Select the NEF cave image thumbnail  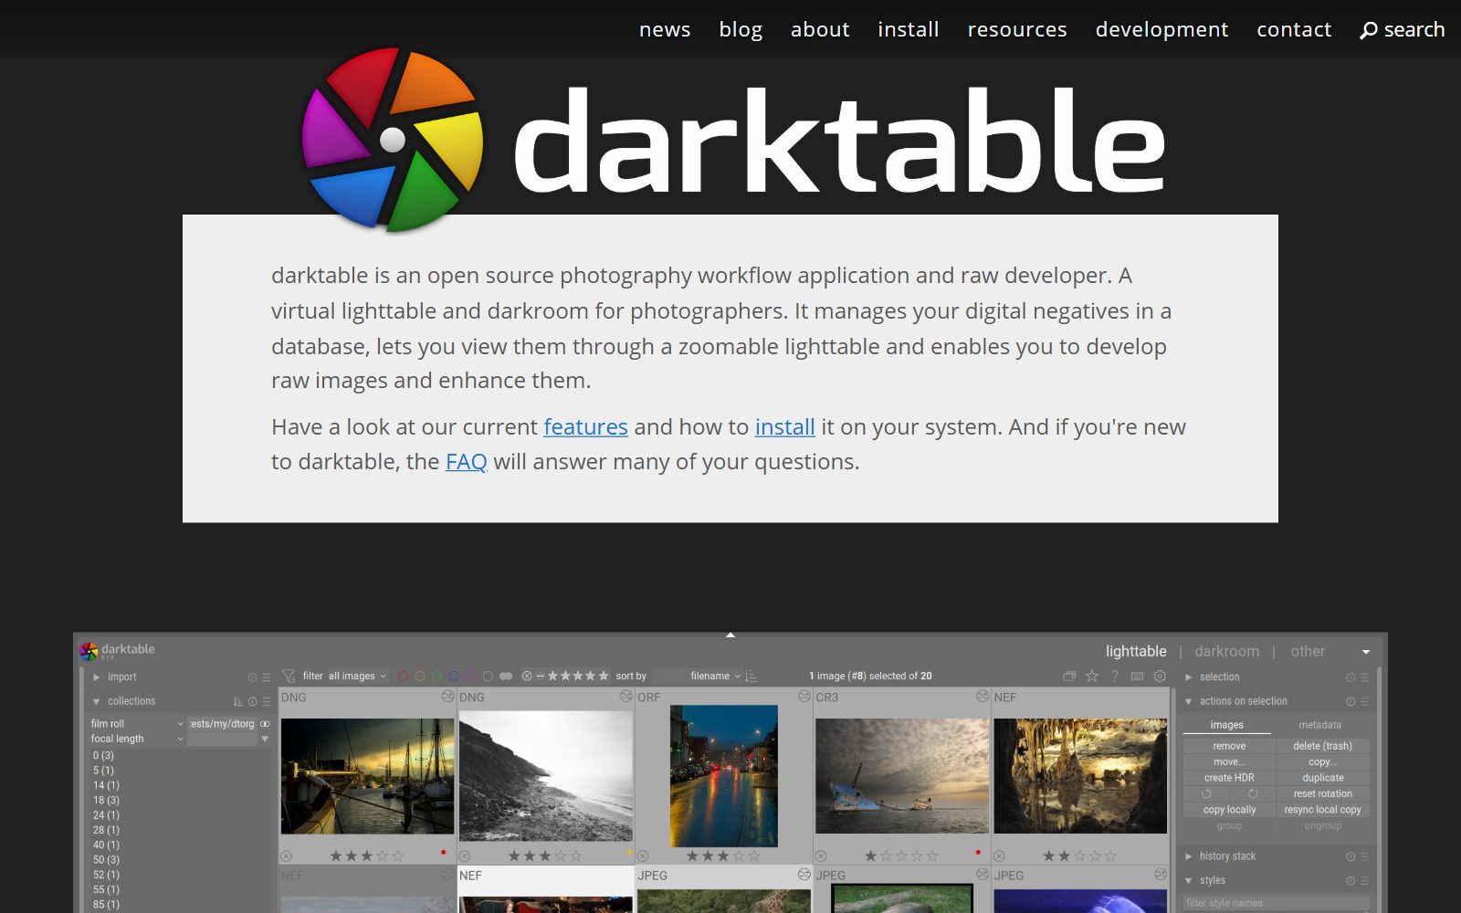click(1080, 776)
